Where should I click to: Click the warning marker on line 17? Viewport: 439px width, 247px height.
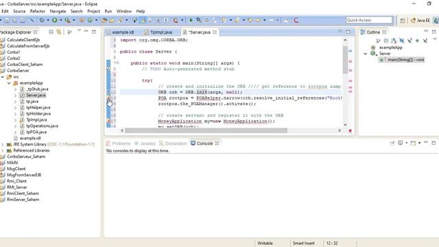tap(108, 121)
